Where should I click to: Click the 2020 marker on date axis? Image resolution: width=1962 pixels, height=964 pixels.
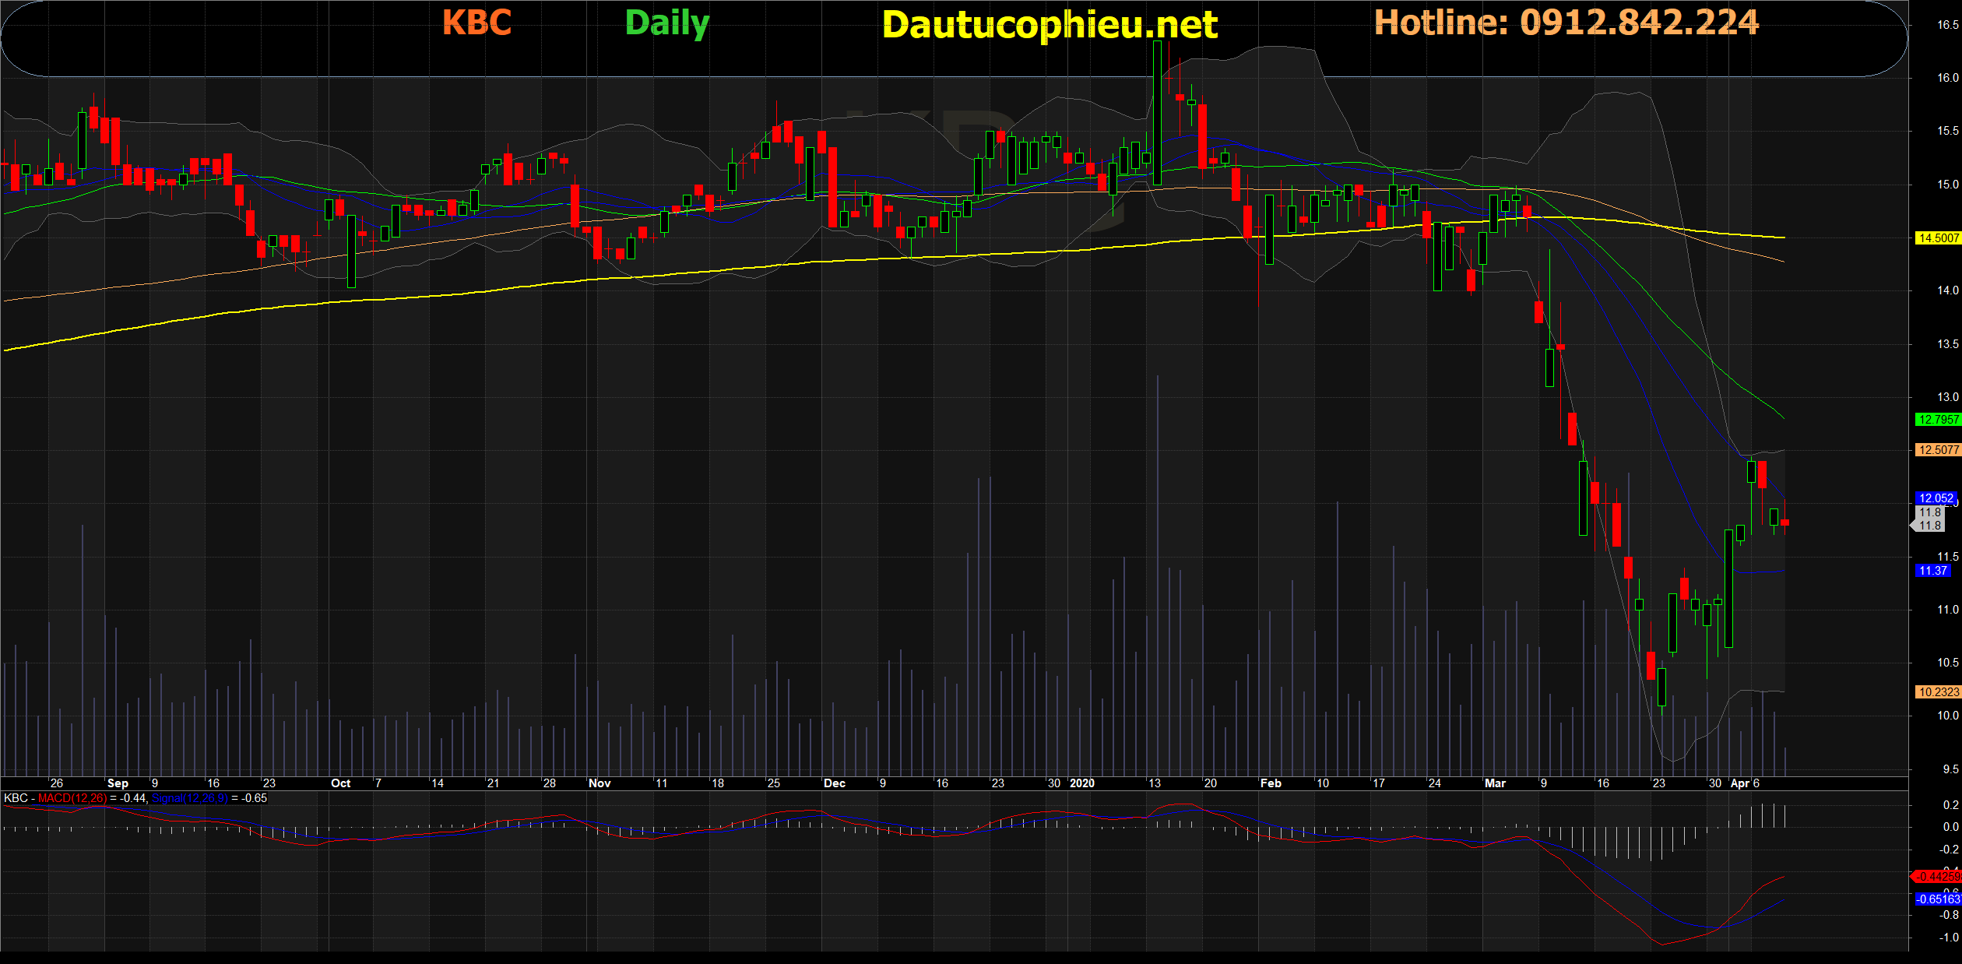click(1081, 783)
